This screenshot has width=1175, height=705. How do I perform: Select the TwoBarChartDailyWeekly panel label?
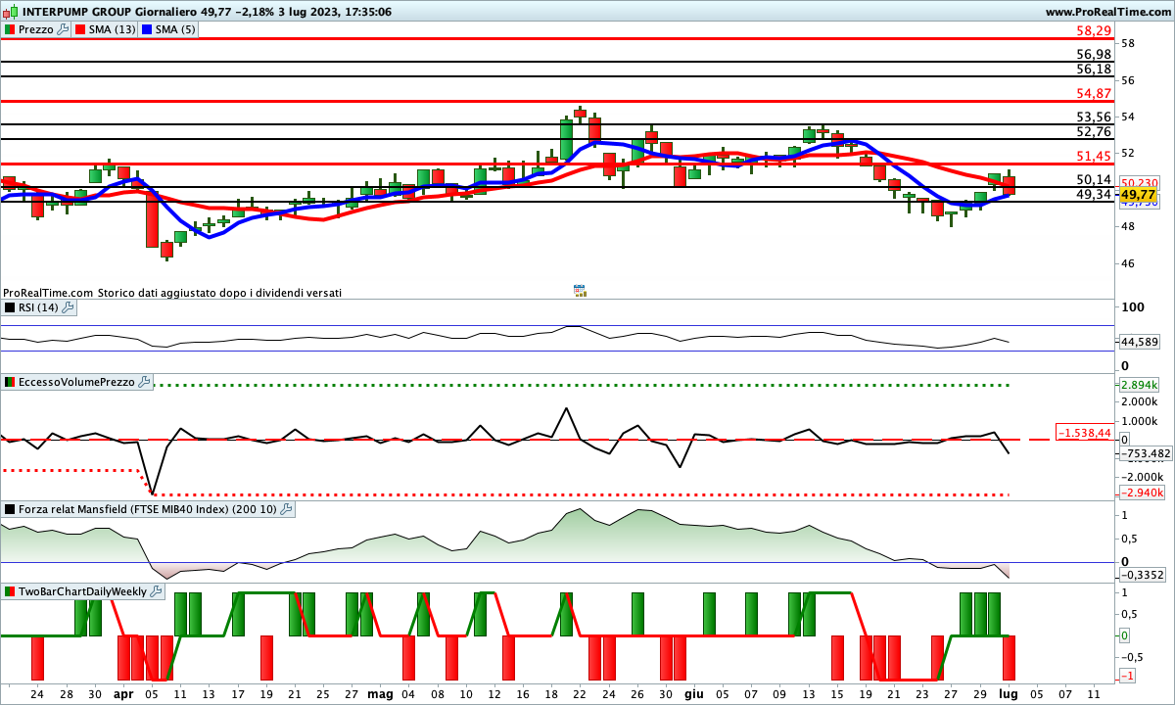point(82,591)
